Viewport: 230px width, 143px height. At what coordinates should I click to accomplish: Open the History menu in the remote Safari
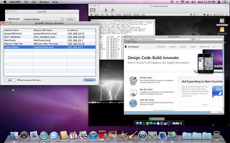[118, 15]
